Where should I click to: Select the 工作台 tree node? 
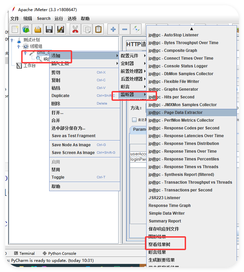[29, 66]
